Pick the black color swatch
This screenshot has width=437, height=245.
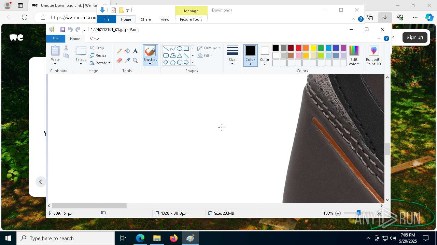click(x=276, y=48)
